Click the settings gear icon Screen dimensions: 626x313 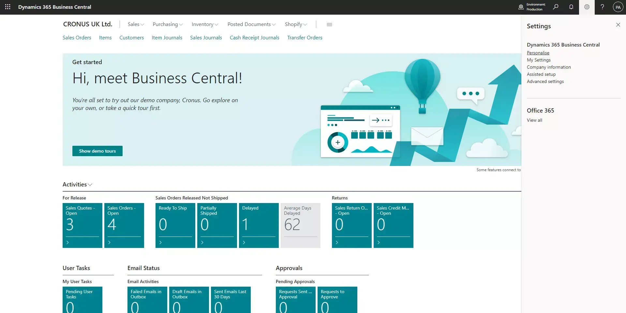[x=587, y=7]
